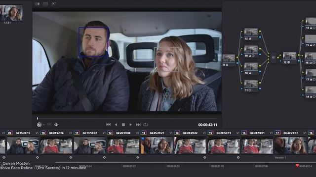
Task: Expand the overlay mode dropdown arrow
Action: (44, 125)
